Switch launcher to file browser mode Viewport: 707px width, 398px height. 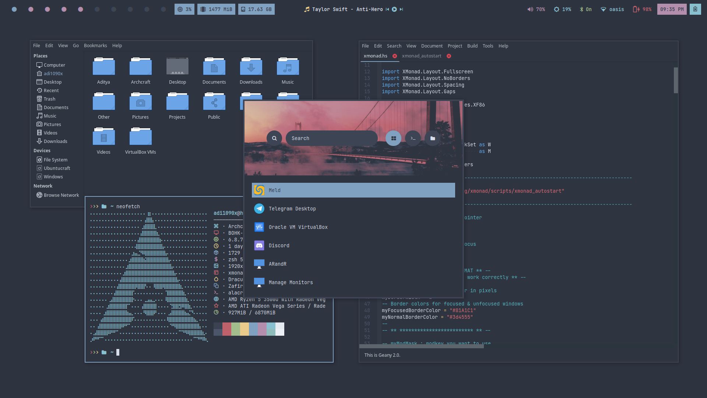(x=433, y=138)
